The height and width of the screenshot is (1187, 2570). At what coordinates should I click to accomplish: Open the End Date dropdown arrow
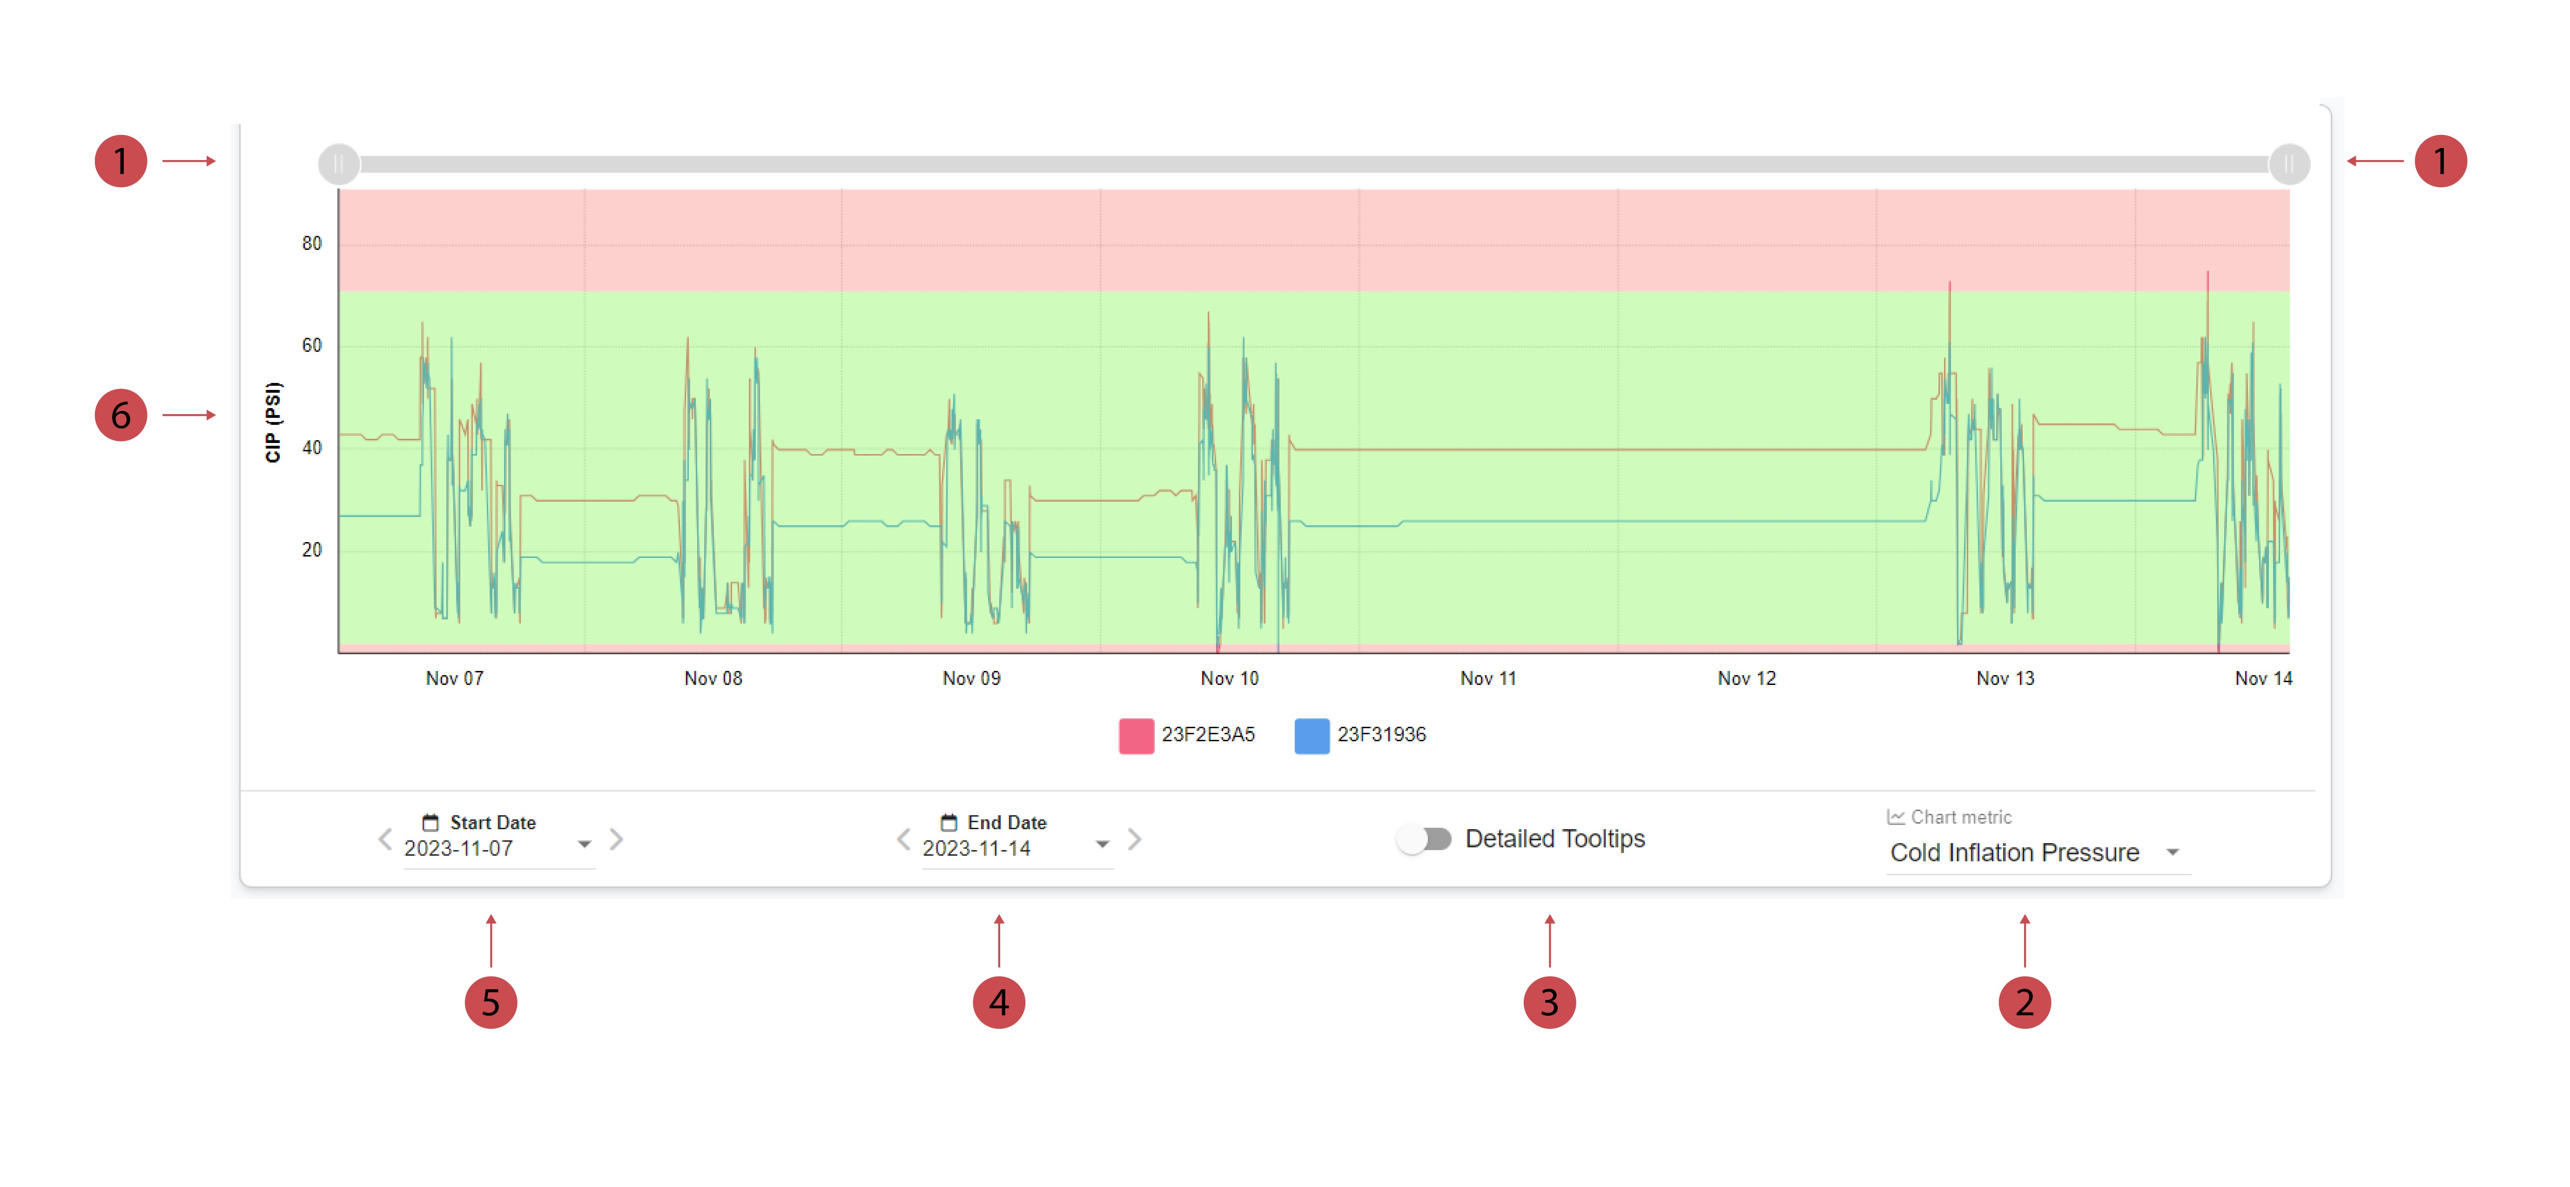click(1103, 845)
